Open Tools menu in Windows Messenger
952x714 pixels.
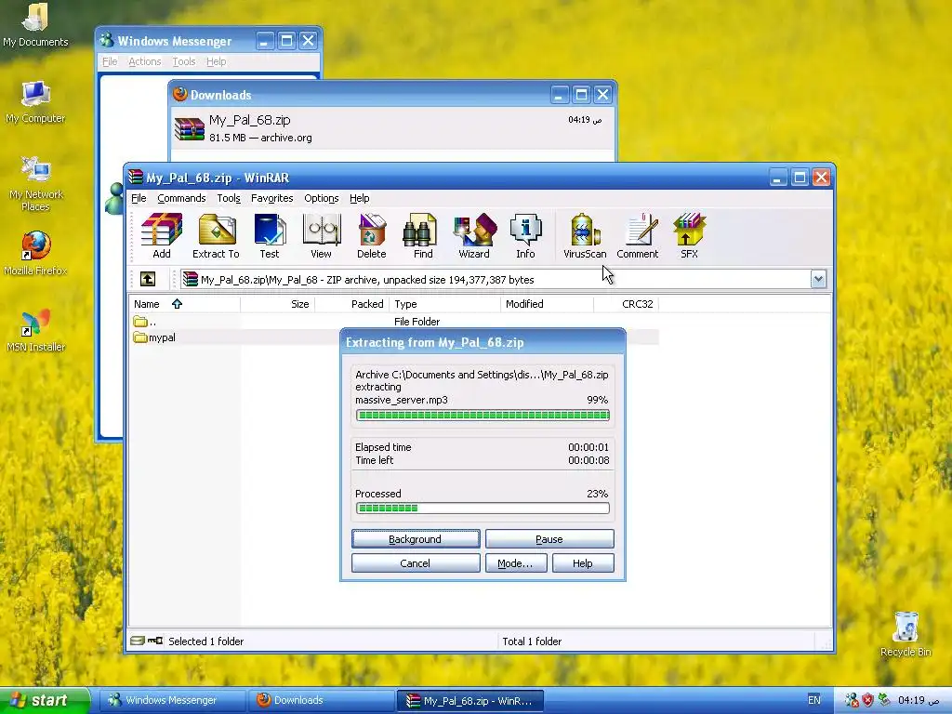tap(184, 61)
